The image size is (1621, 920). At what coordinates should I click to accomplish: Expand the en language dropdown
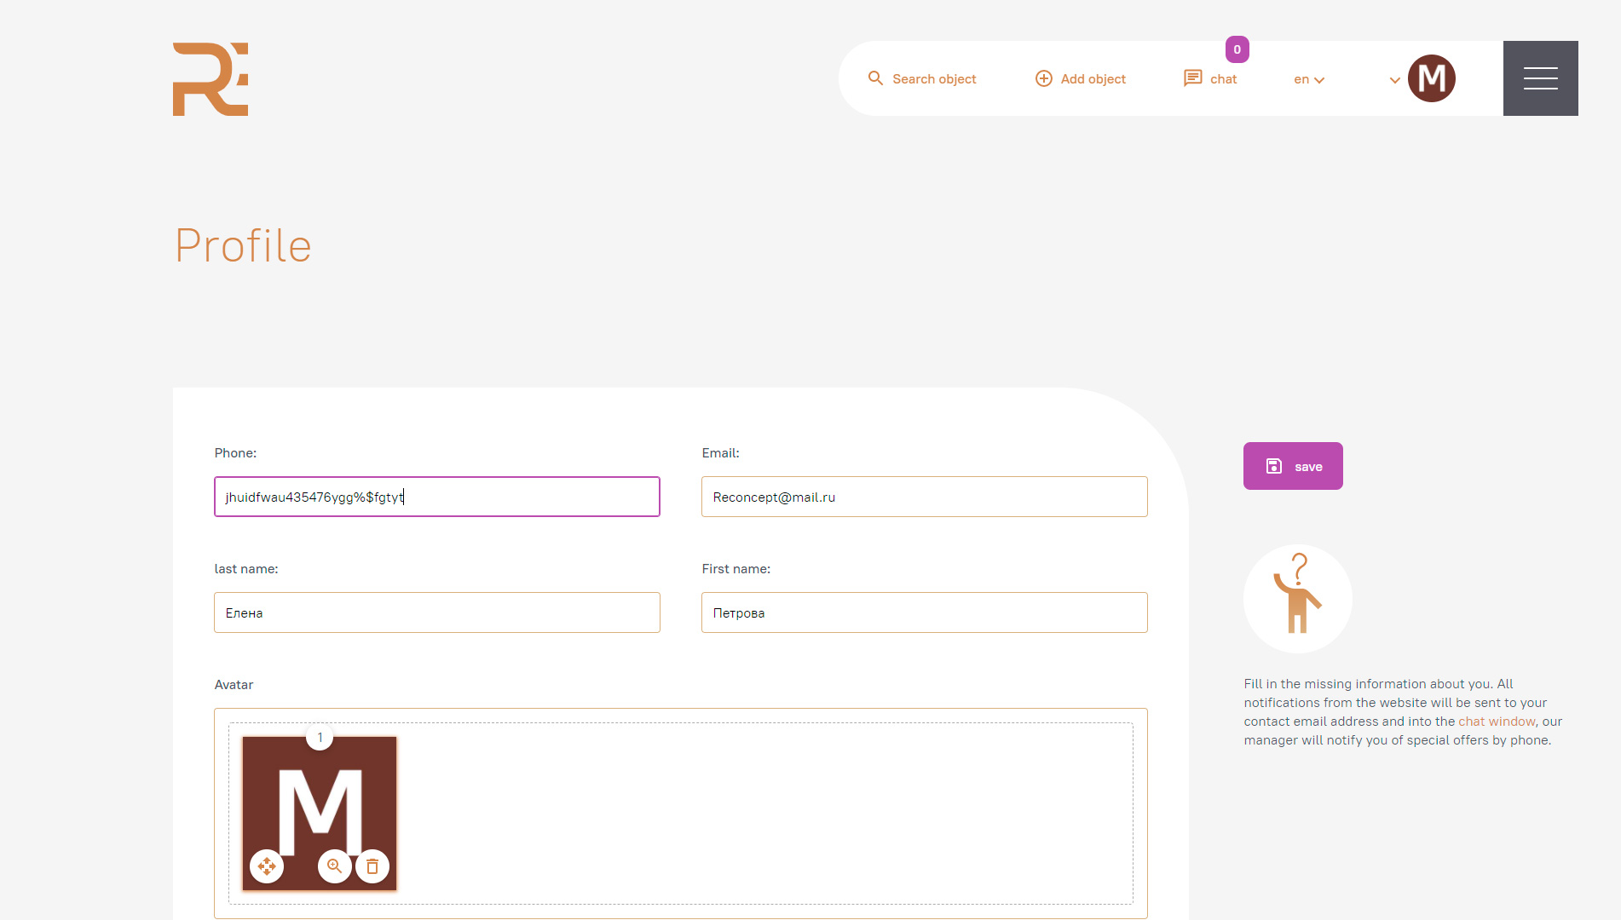coord(1309,79)
